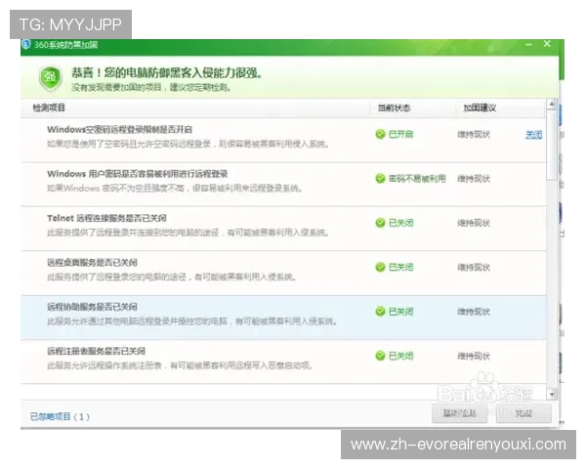Viewport: 586px width, 469px height.
Task: Click green check icon in 远程桌面服务 row
Action: 380,267
